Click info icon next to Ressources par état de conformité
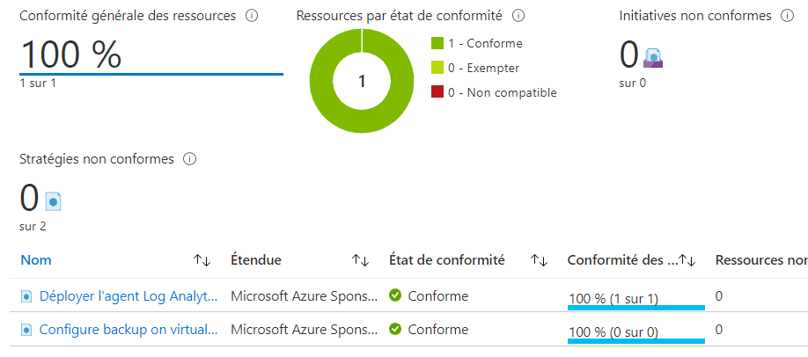Viewport: 808px width, 357px height. [x=518, y=16]
